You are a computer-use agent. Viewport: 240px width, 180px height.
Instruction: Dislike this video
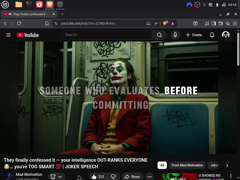(113, 177)
